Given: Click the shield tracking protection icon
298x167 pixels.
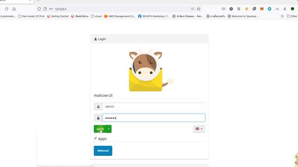Looking at the screenshot, I should click(x=39, y=9).
